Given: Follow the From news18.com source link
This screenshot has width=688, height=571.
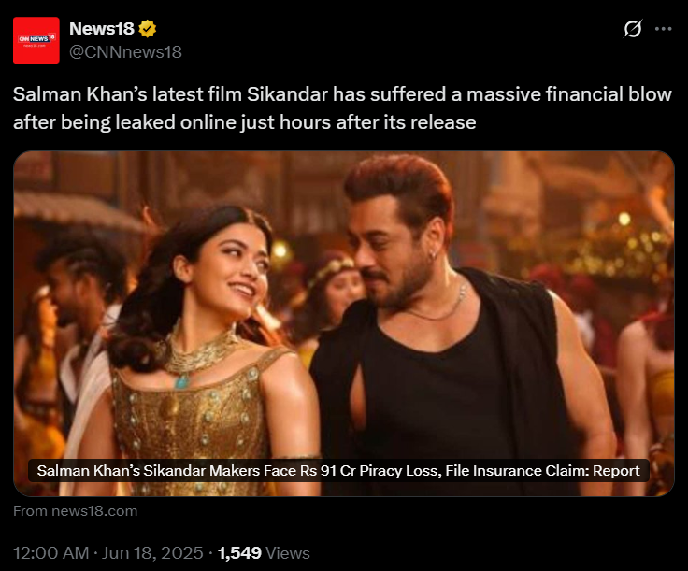Looking at the screenshot, I should [76, 510].
